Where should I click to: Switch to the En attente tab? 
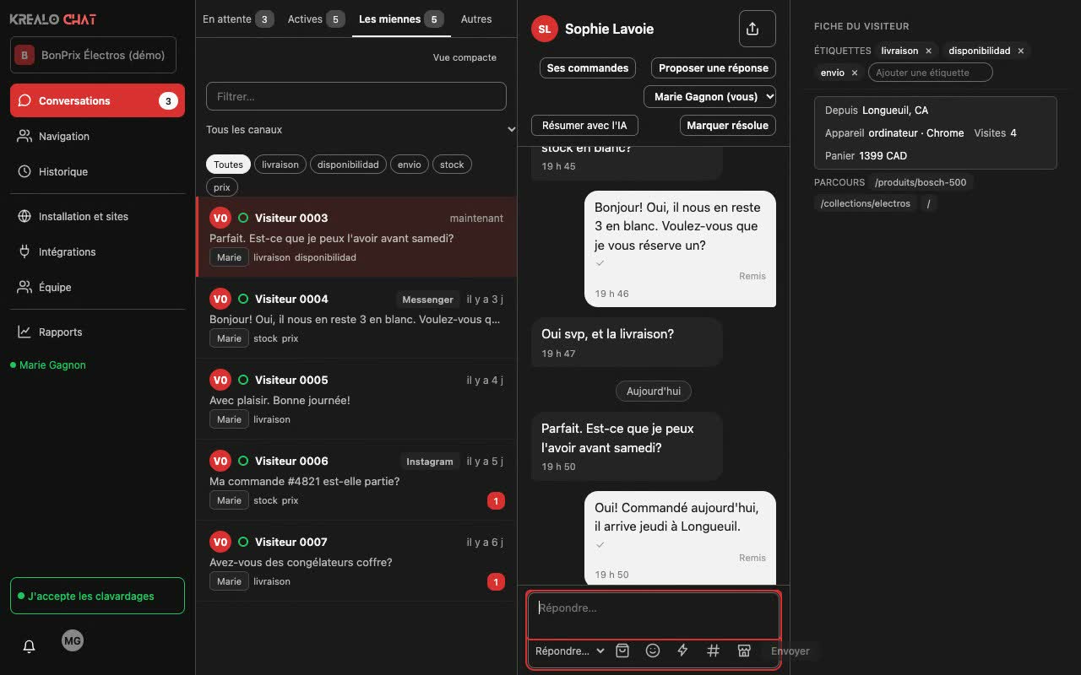point(238,19)
